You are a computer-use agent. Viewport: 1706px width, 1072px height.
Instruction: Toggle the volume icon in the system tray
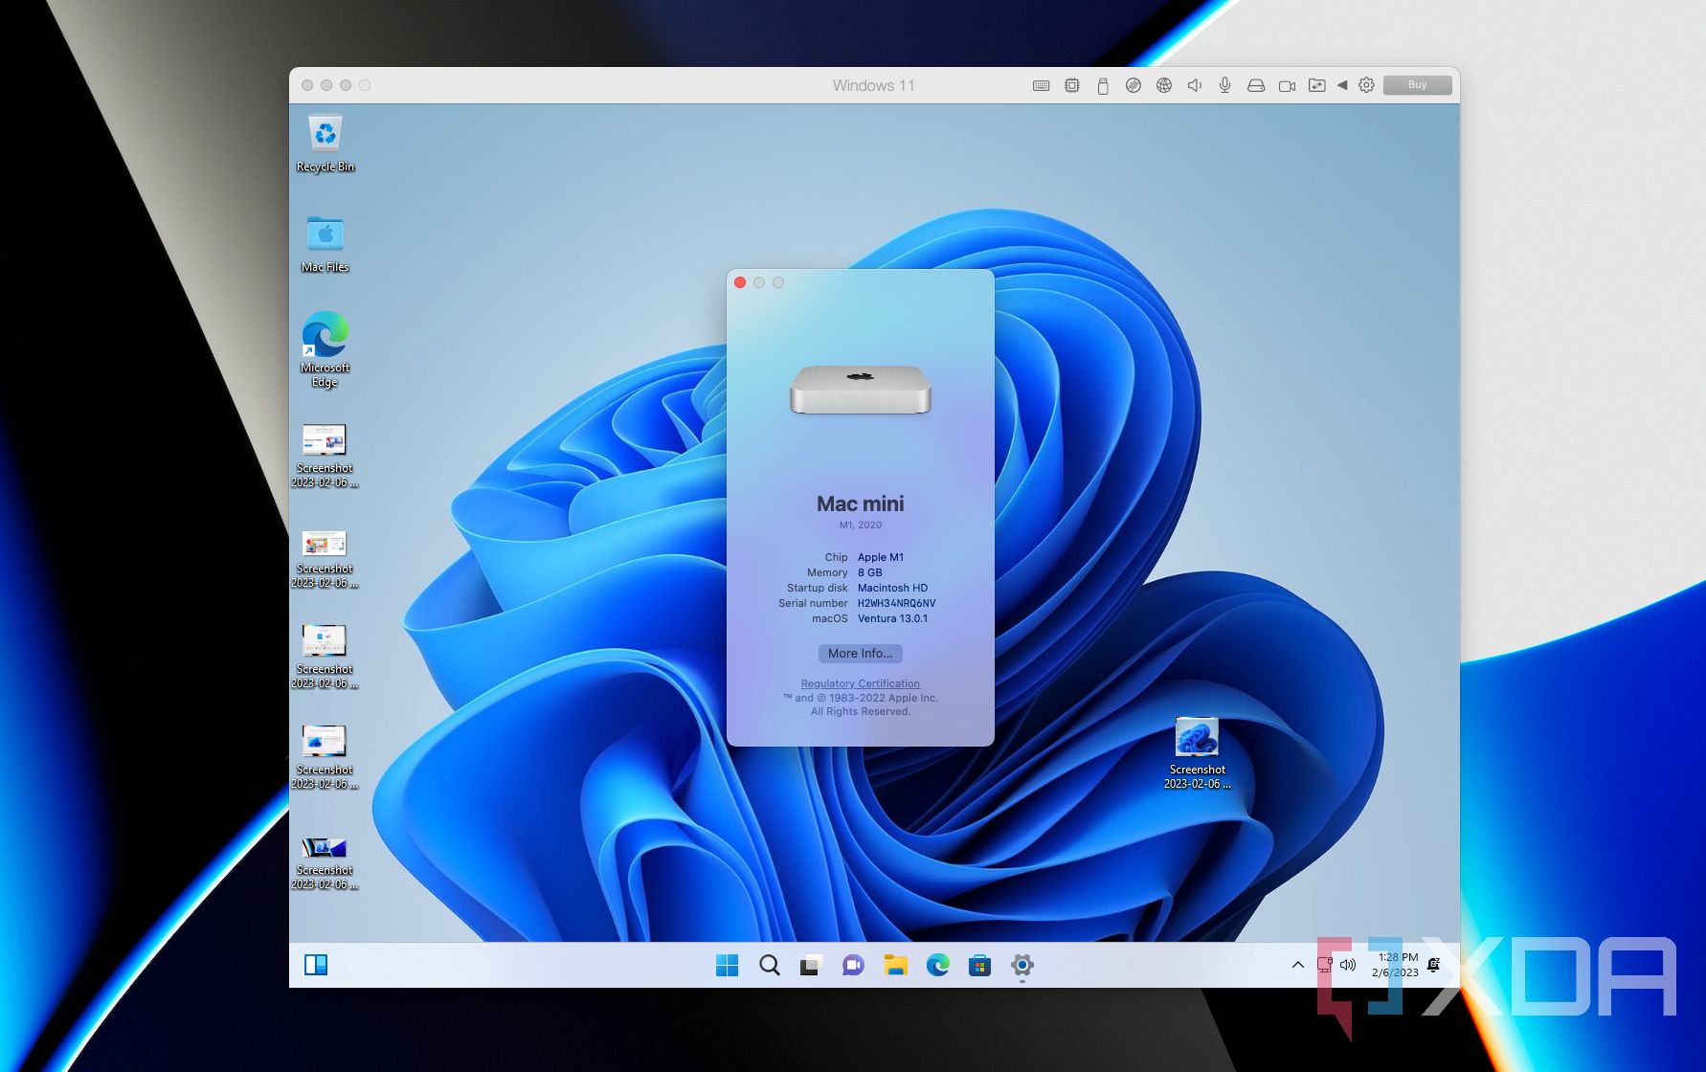tap(1347, 965)
